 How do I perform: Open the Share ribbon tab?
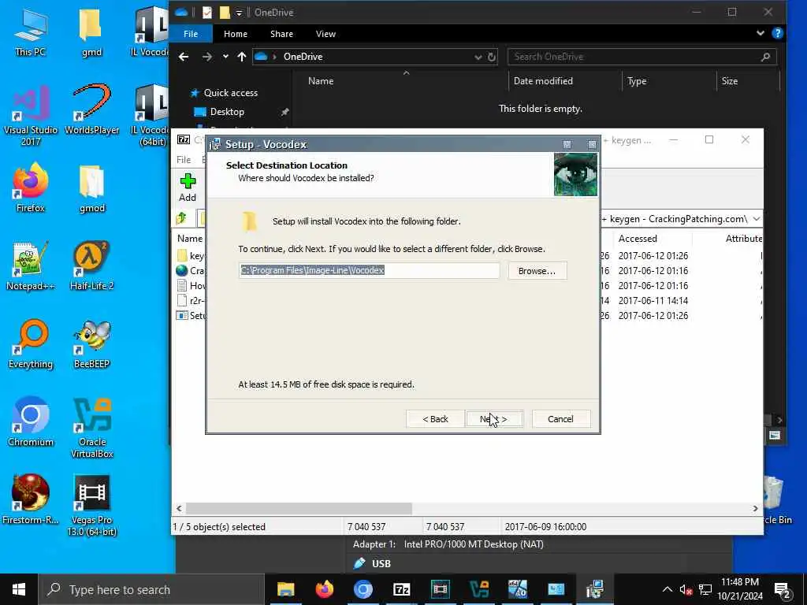pyautogui.click(x=281, y=34)
